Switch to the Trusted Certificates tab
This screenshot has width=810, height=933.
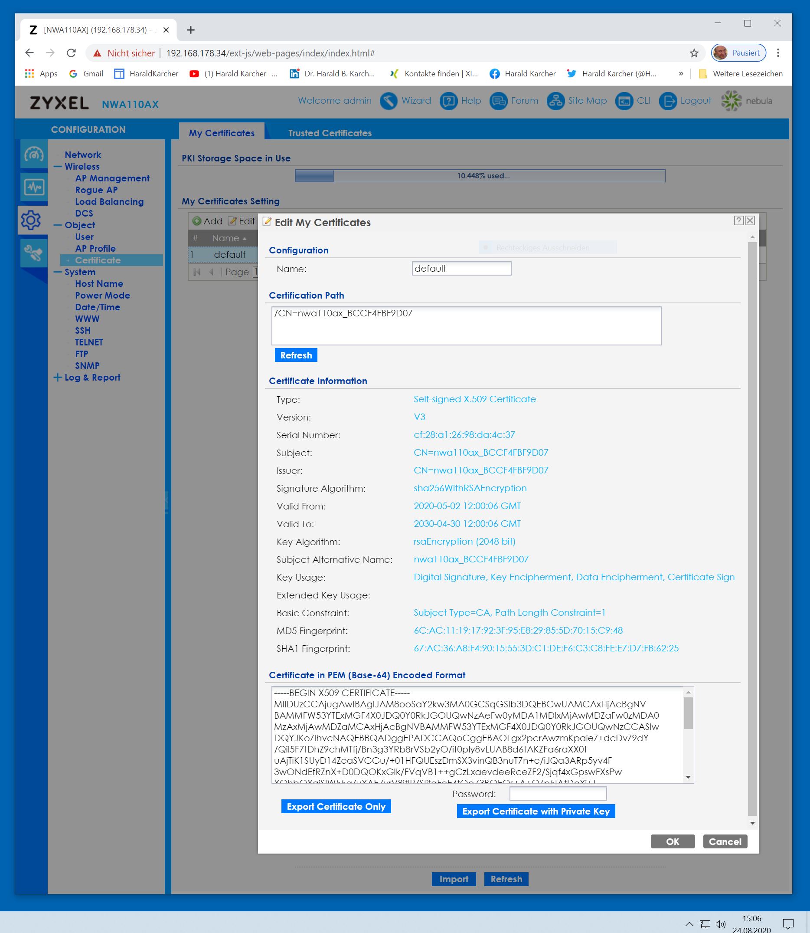[x=330, y=133]
